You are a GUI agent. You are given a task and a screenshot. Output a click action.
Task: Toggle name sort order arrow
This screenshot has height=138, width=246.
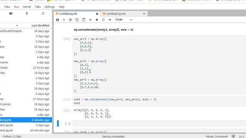pos(17,25)
